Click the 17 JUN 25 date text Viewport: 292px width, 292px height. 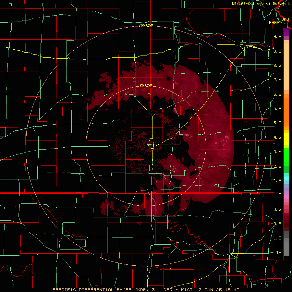click(x=209, y=290)
